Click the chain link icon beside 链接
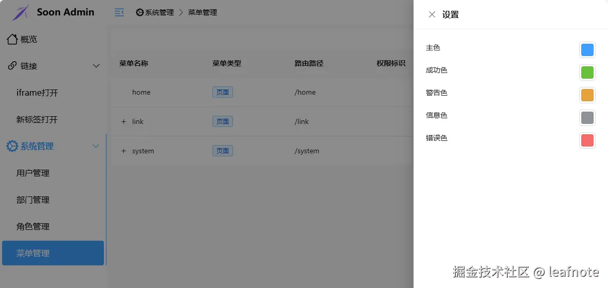Screen dimensions: 608x288 [12, 66]
